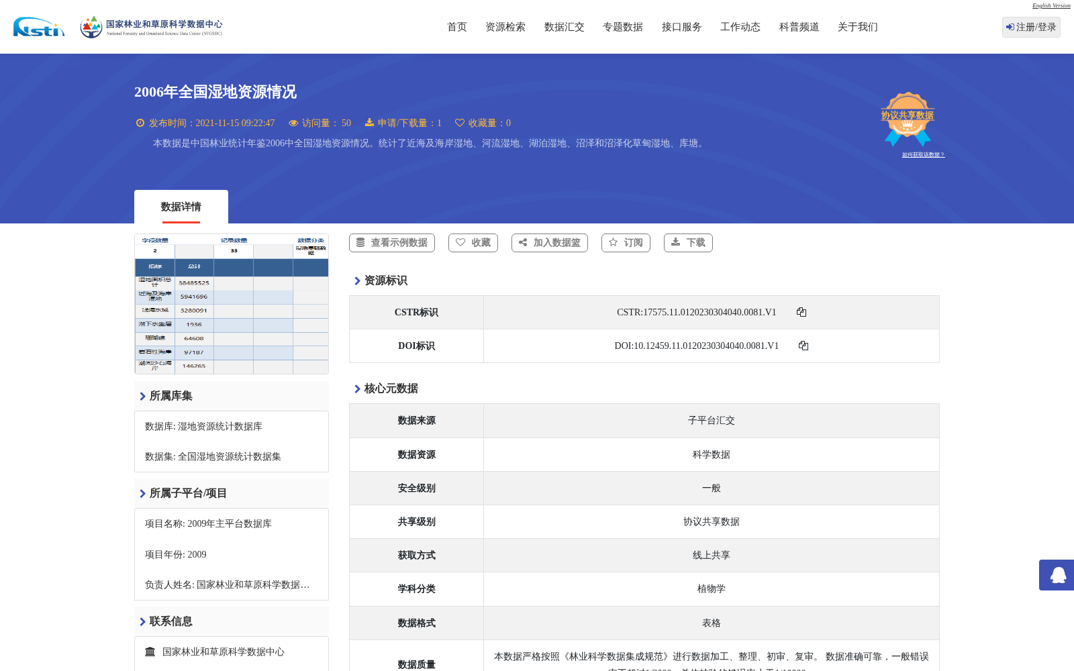Click the clock icon beside 发布时间
This screenshot has height=671, width=1074.
tap(140, 123)
